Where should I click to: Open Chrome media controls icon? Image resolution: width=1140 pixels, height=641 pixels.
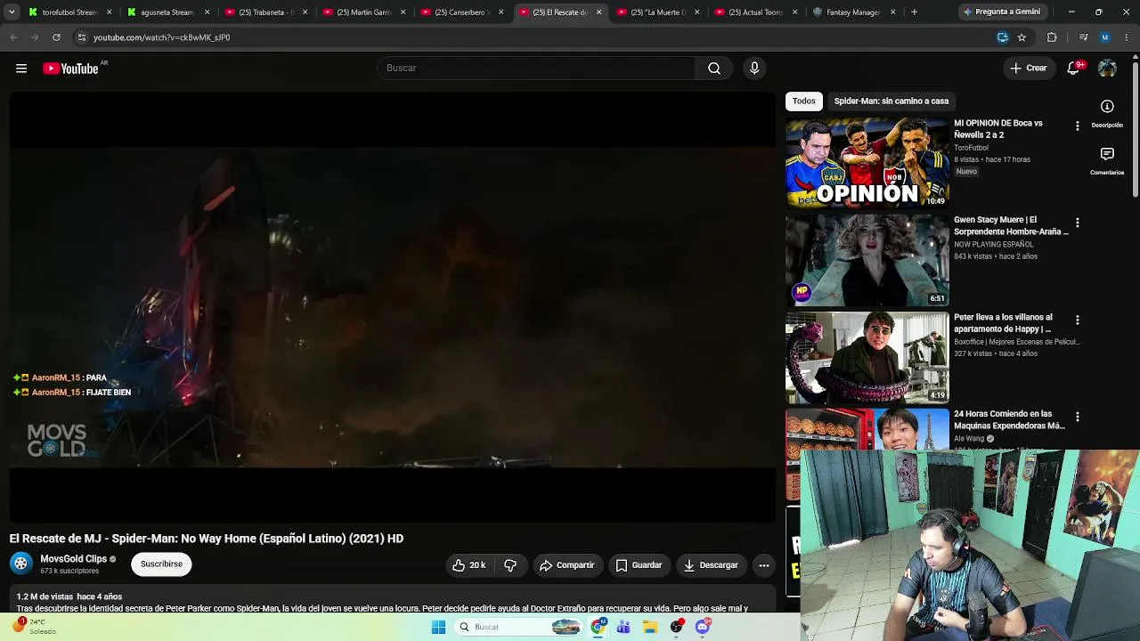pyautogui.click(x=1083, y=37)
